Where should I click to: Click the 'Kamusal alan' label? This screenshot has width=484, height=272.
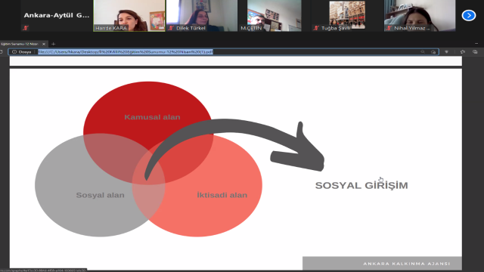(x=152, y=117)
